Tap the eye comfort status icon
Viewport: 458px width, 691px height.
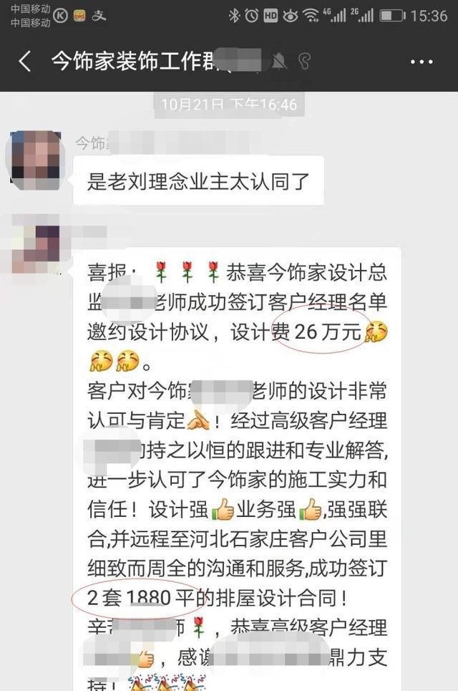point(291,16)
